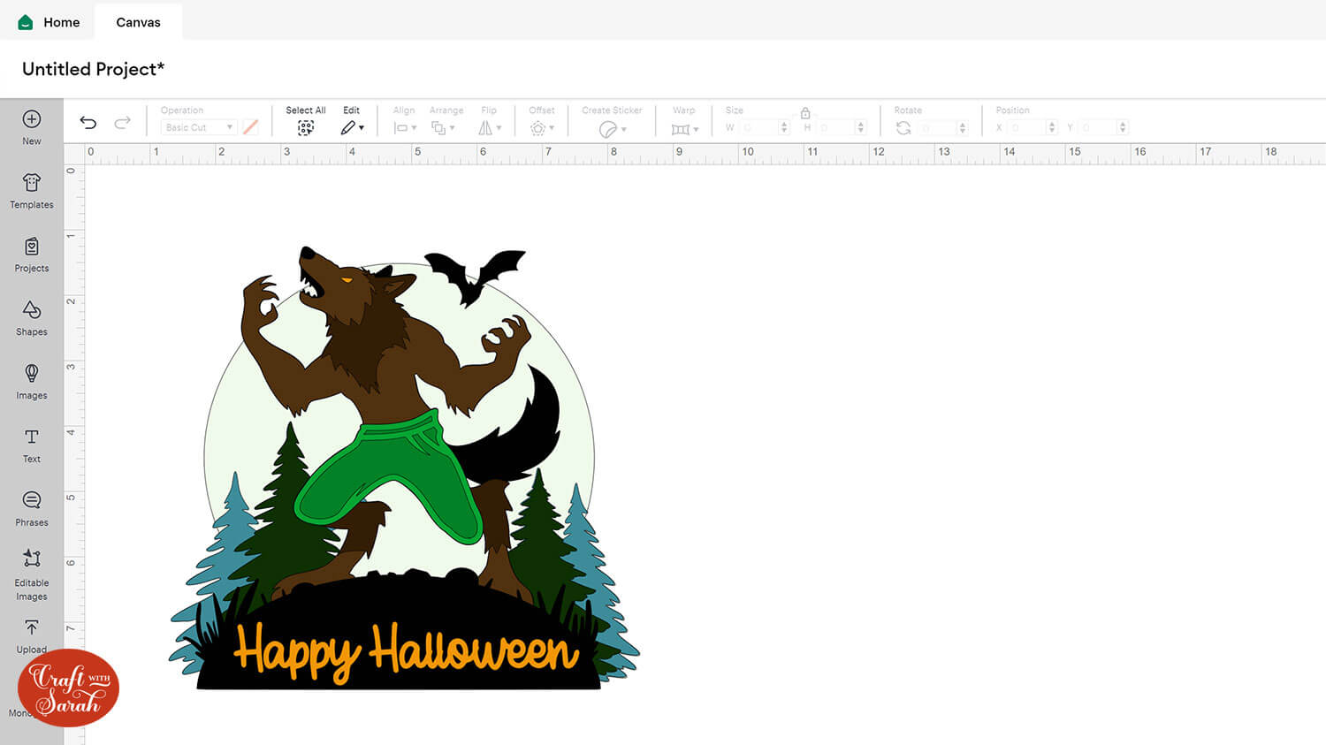Image resolution: width=1326 pixels, height=745 pixels.
Task: Create a New project from the sidebar
Action: [31, 124]
